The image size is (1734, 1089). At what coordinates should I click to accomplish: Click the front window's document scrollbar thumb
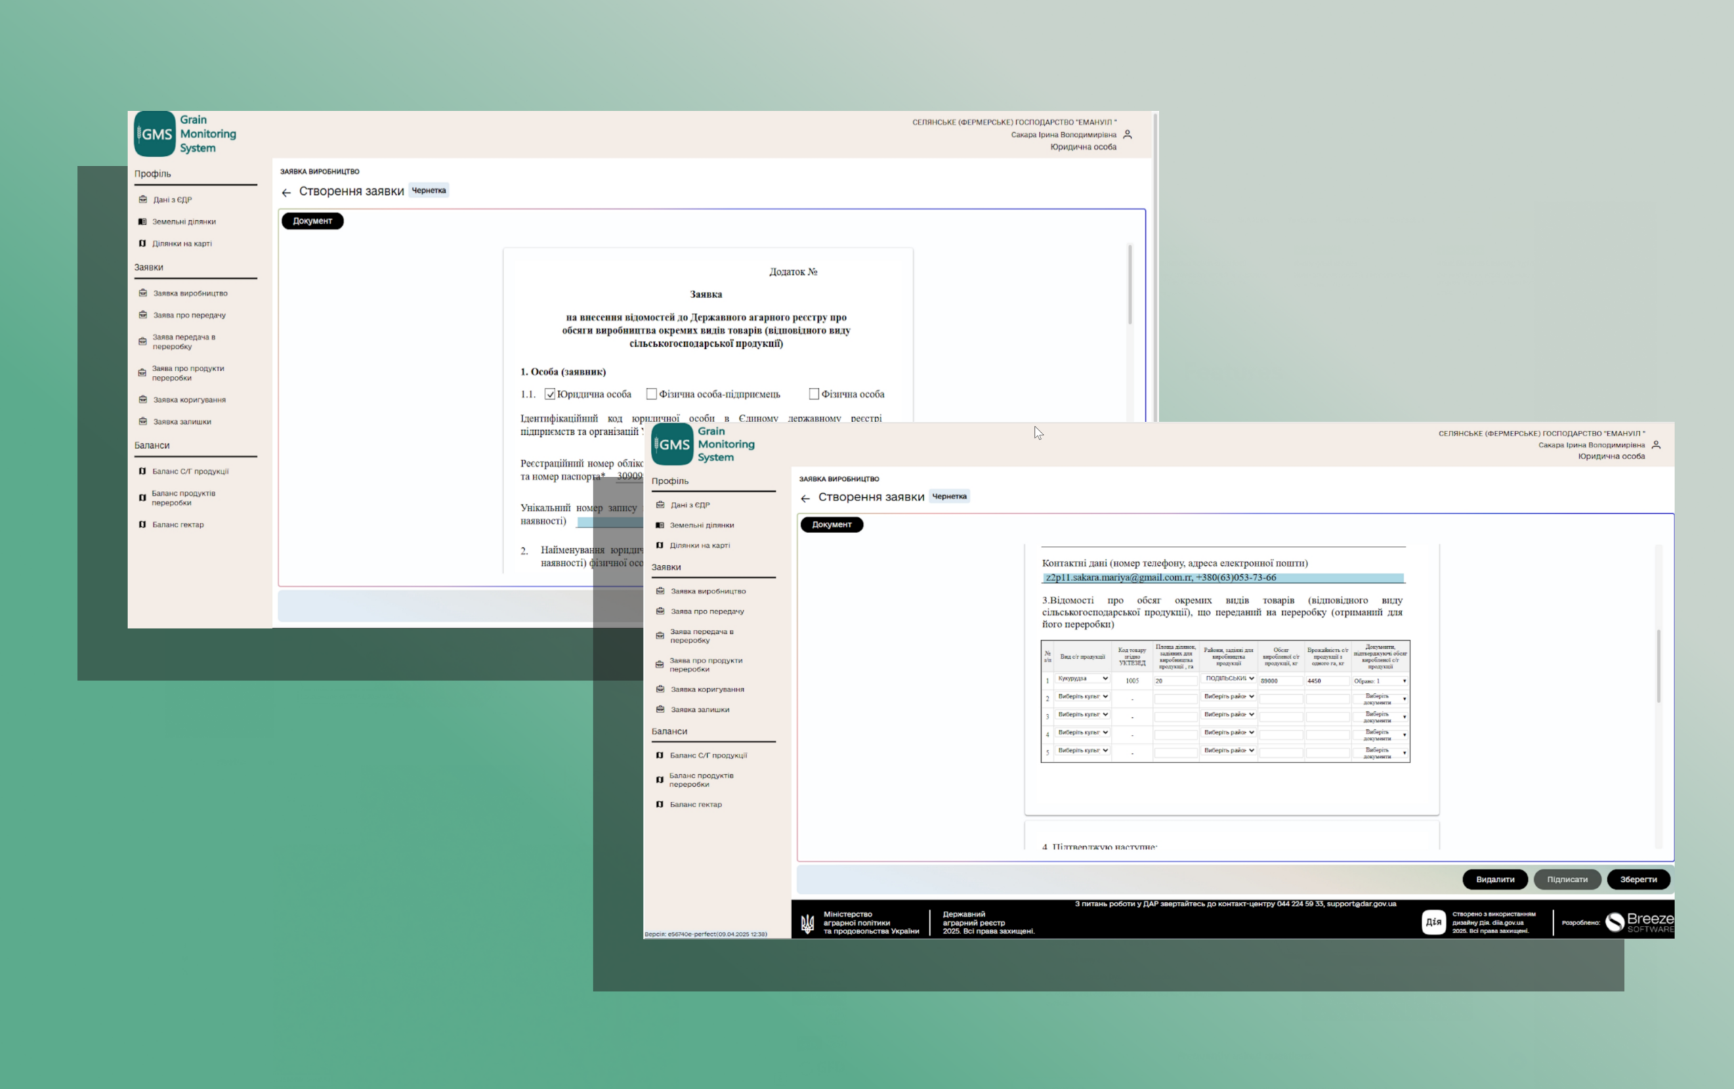click(x=1658, y=666)
